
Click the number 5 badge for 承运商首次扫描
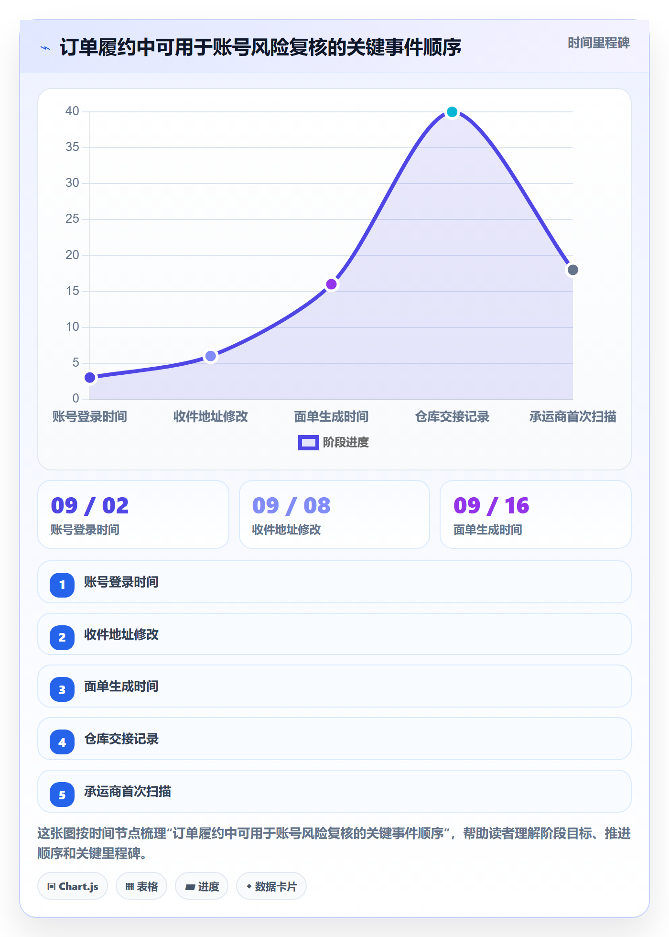(x=62, y=795)
